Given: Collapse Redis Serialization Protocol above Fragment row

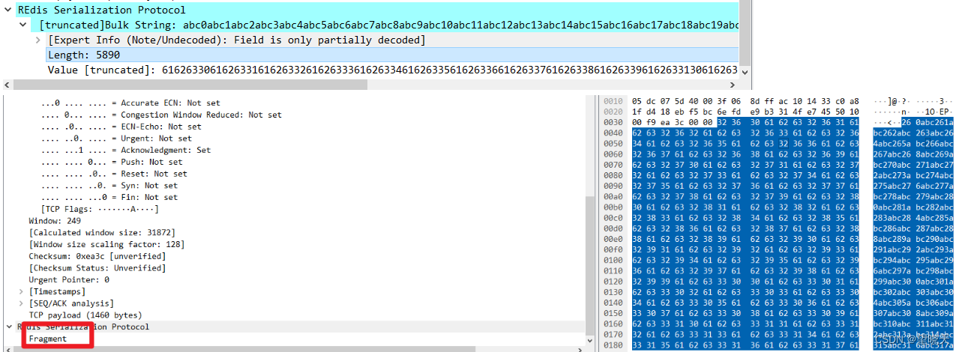Looking at the screenshot, I should click(x=9, y=327).
